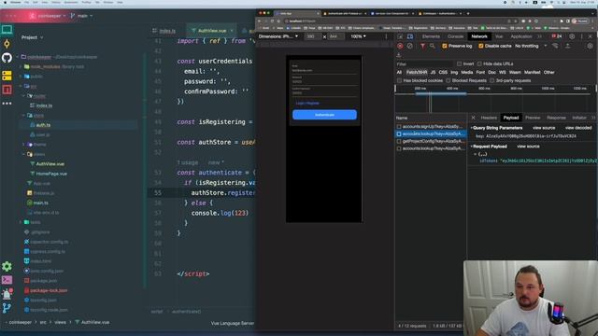The width and height of the screenshot is (598, 336).
Task: Open network conditions wifi icon
Action: pyautogui.click(x=555, y=46)
